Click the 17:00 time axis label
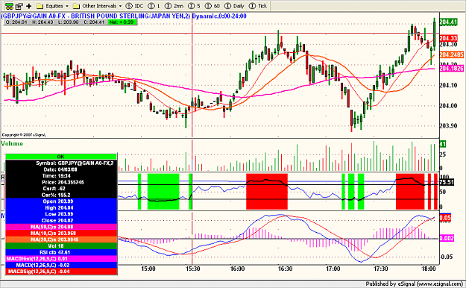 click(x=333, y=269)
